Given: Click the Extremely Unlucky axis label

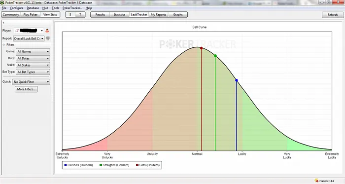Looking at the screenshot, I should 62,155.
